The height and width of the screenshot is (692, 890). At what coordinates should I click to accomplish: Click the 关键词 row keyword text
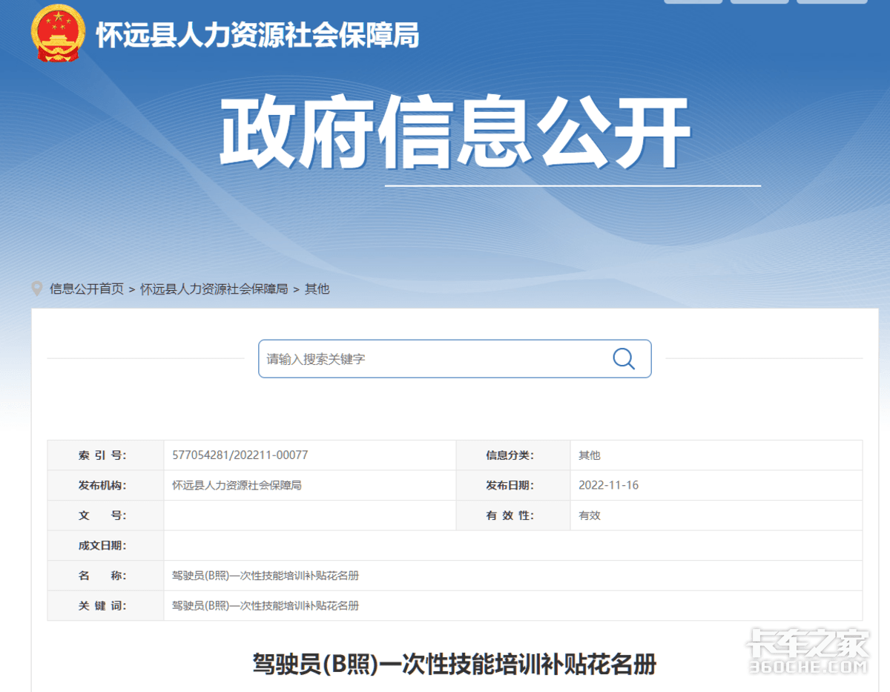click(265, 605)
